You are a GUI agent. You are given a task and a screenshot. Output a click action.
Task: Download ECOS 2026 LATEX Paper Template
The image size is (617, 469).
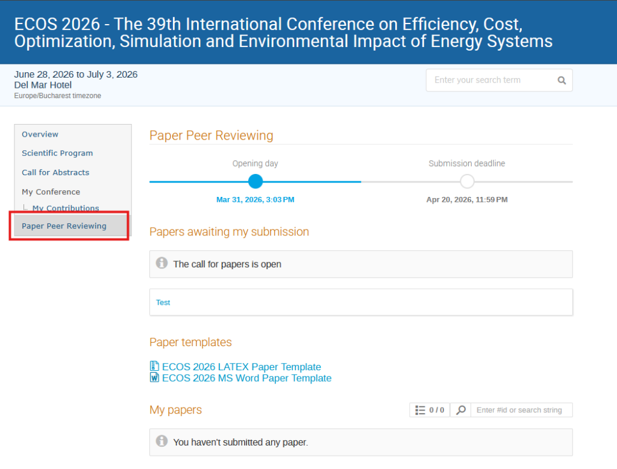tap(241, 367)
